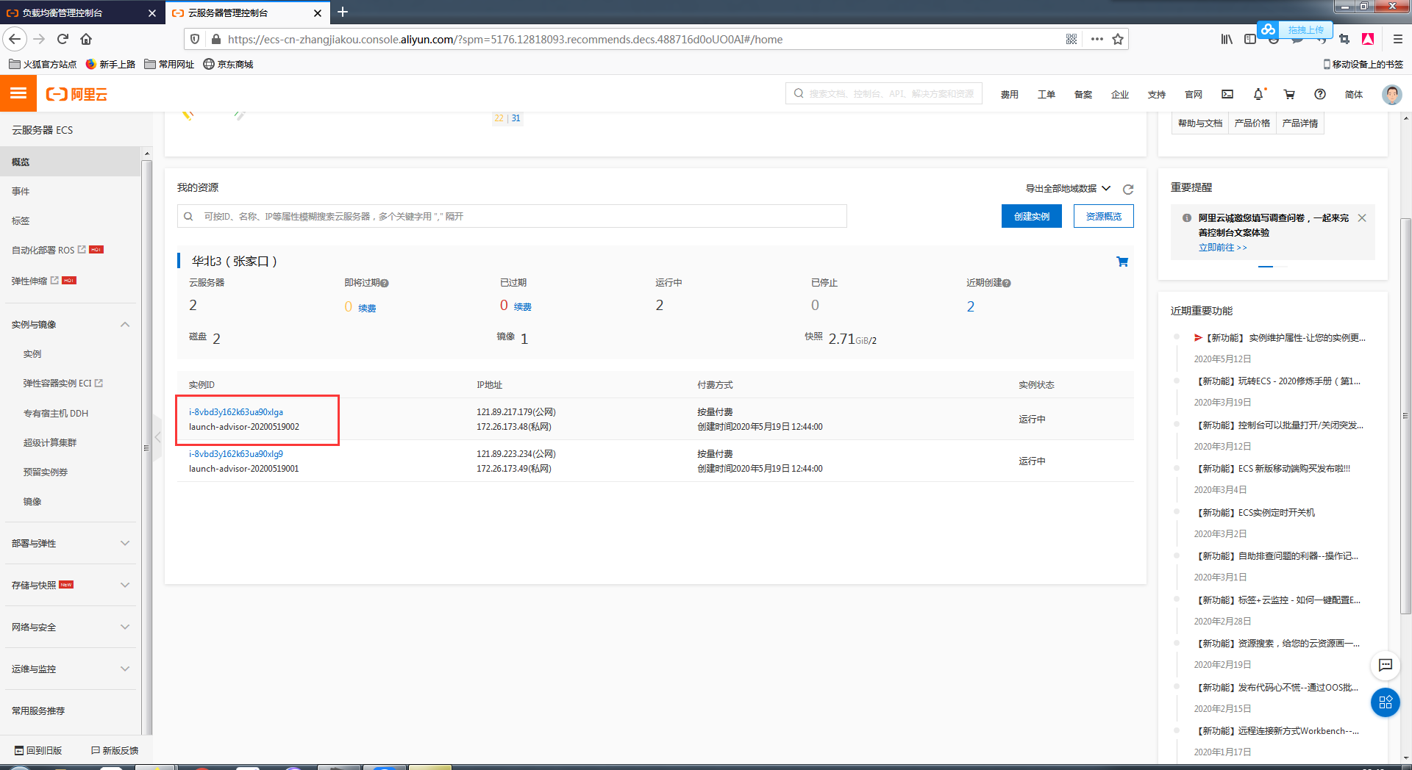Dismiss the 阿里云诚邀 survey notice
Screen dimensions: 1412x770
pyautogui.click(x=1363, y=218)
